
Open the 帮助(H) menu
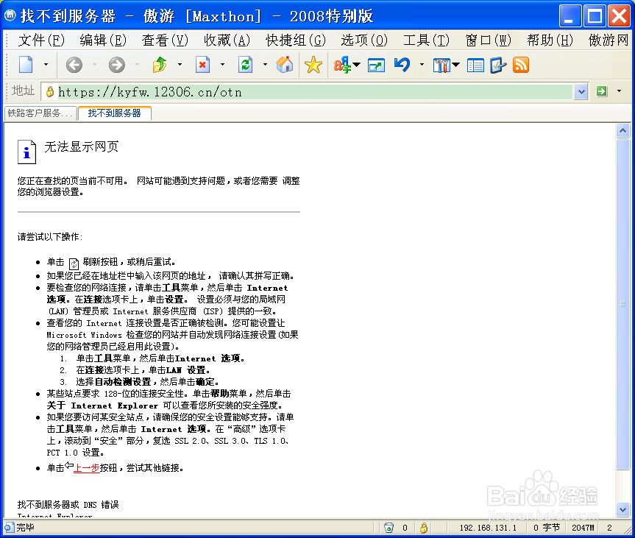(550, 40)
